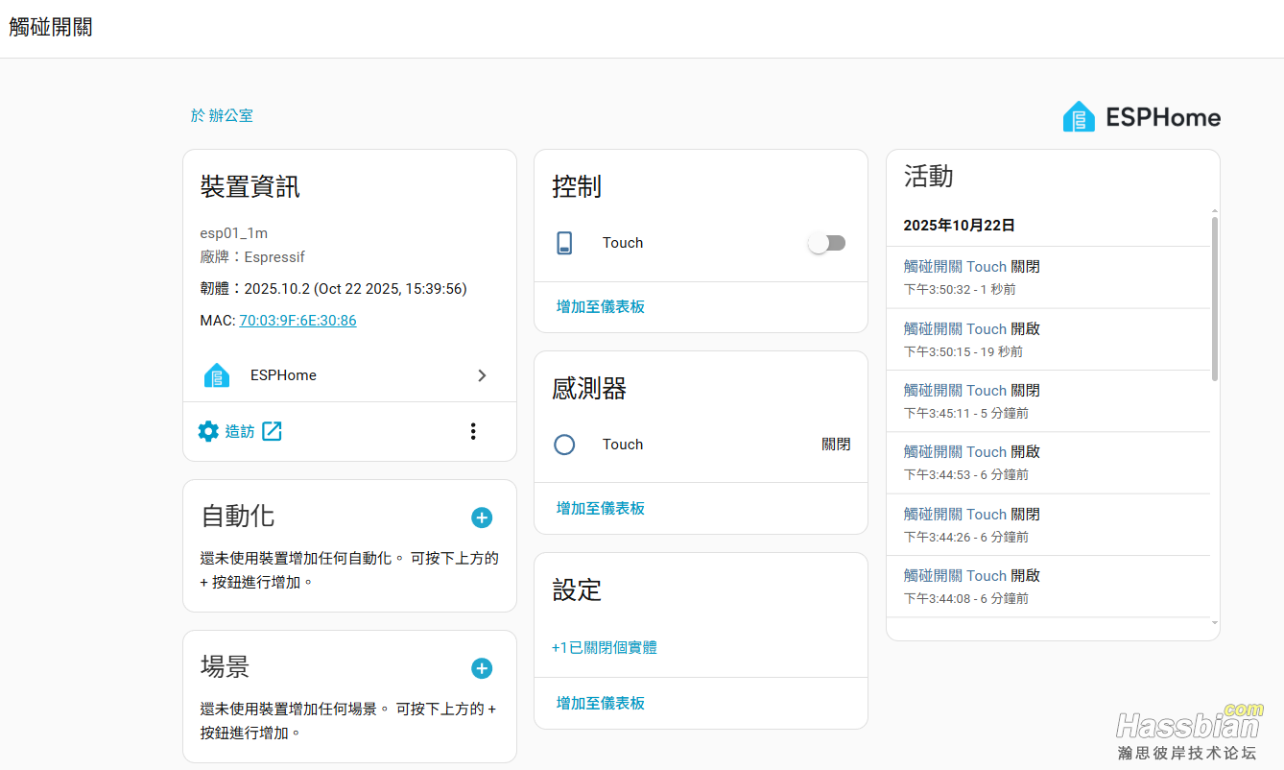Click the ESPHome logo at top right
1284x770 pixels.
[x=1141, y=117]
